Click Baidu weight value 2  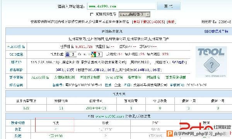coord(73,54)
